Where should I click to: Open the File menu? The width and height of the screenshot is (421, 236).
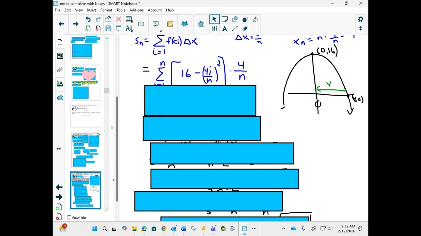tap(58, 10)
